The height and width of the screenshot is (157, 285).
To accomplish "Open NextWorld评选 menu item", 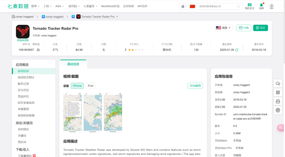I will [110, 6].
